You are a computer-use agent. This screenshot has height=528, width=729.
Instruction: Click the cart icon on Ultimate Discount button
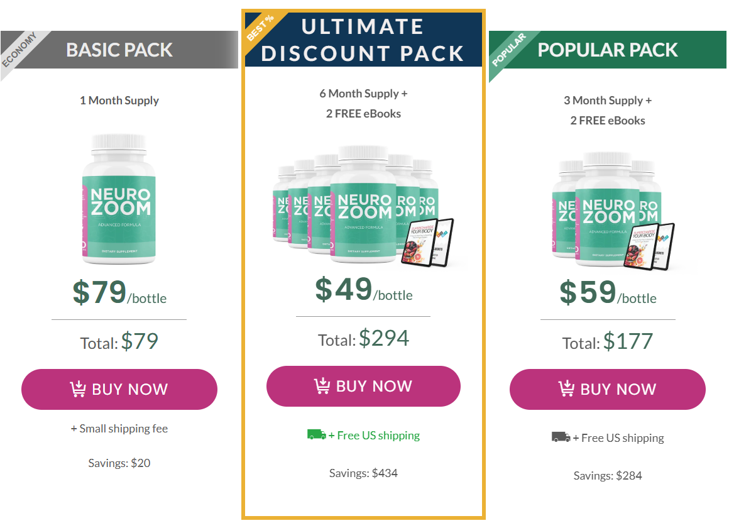coord(322,386)
